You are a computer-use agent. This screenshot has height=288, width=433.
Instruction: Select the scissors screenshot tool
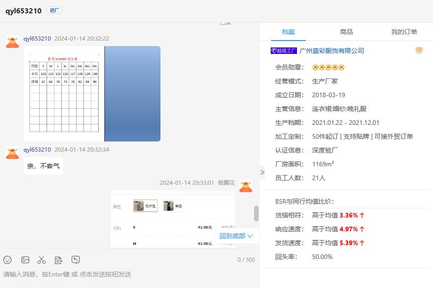(42, 260)
